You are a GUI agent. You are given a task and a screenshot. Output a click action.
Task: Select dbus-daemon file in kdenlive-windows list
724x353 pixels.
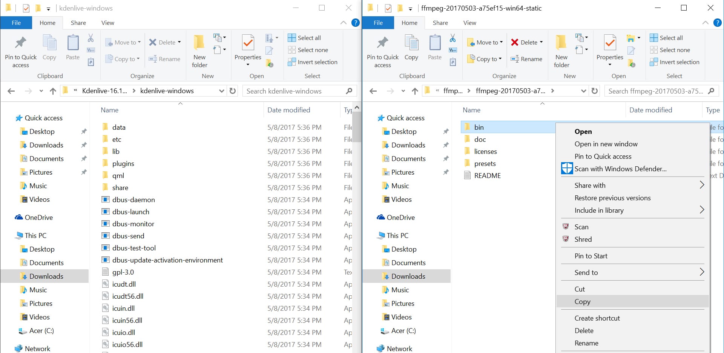pos(133,200)
